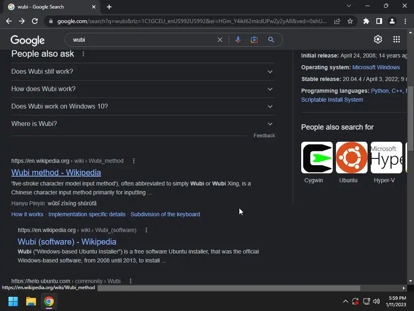Screen dimensions: 414x311
Task: Expand "Does Wubi still work?"
Action: click(x=143, y=72)
